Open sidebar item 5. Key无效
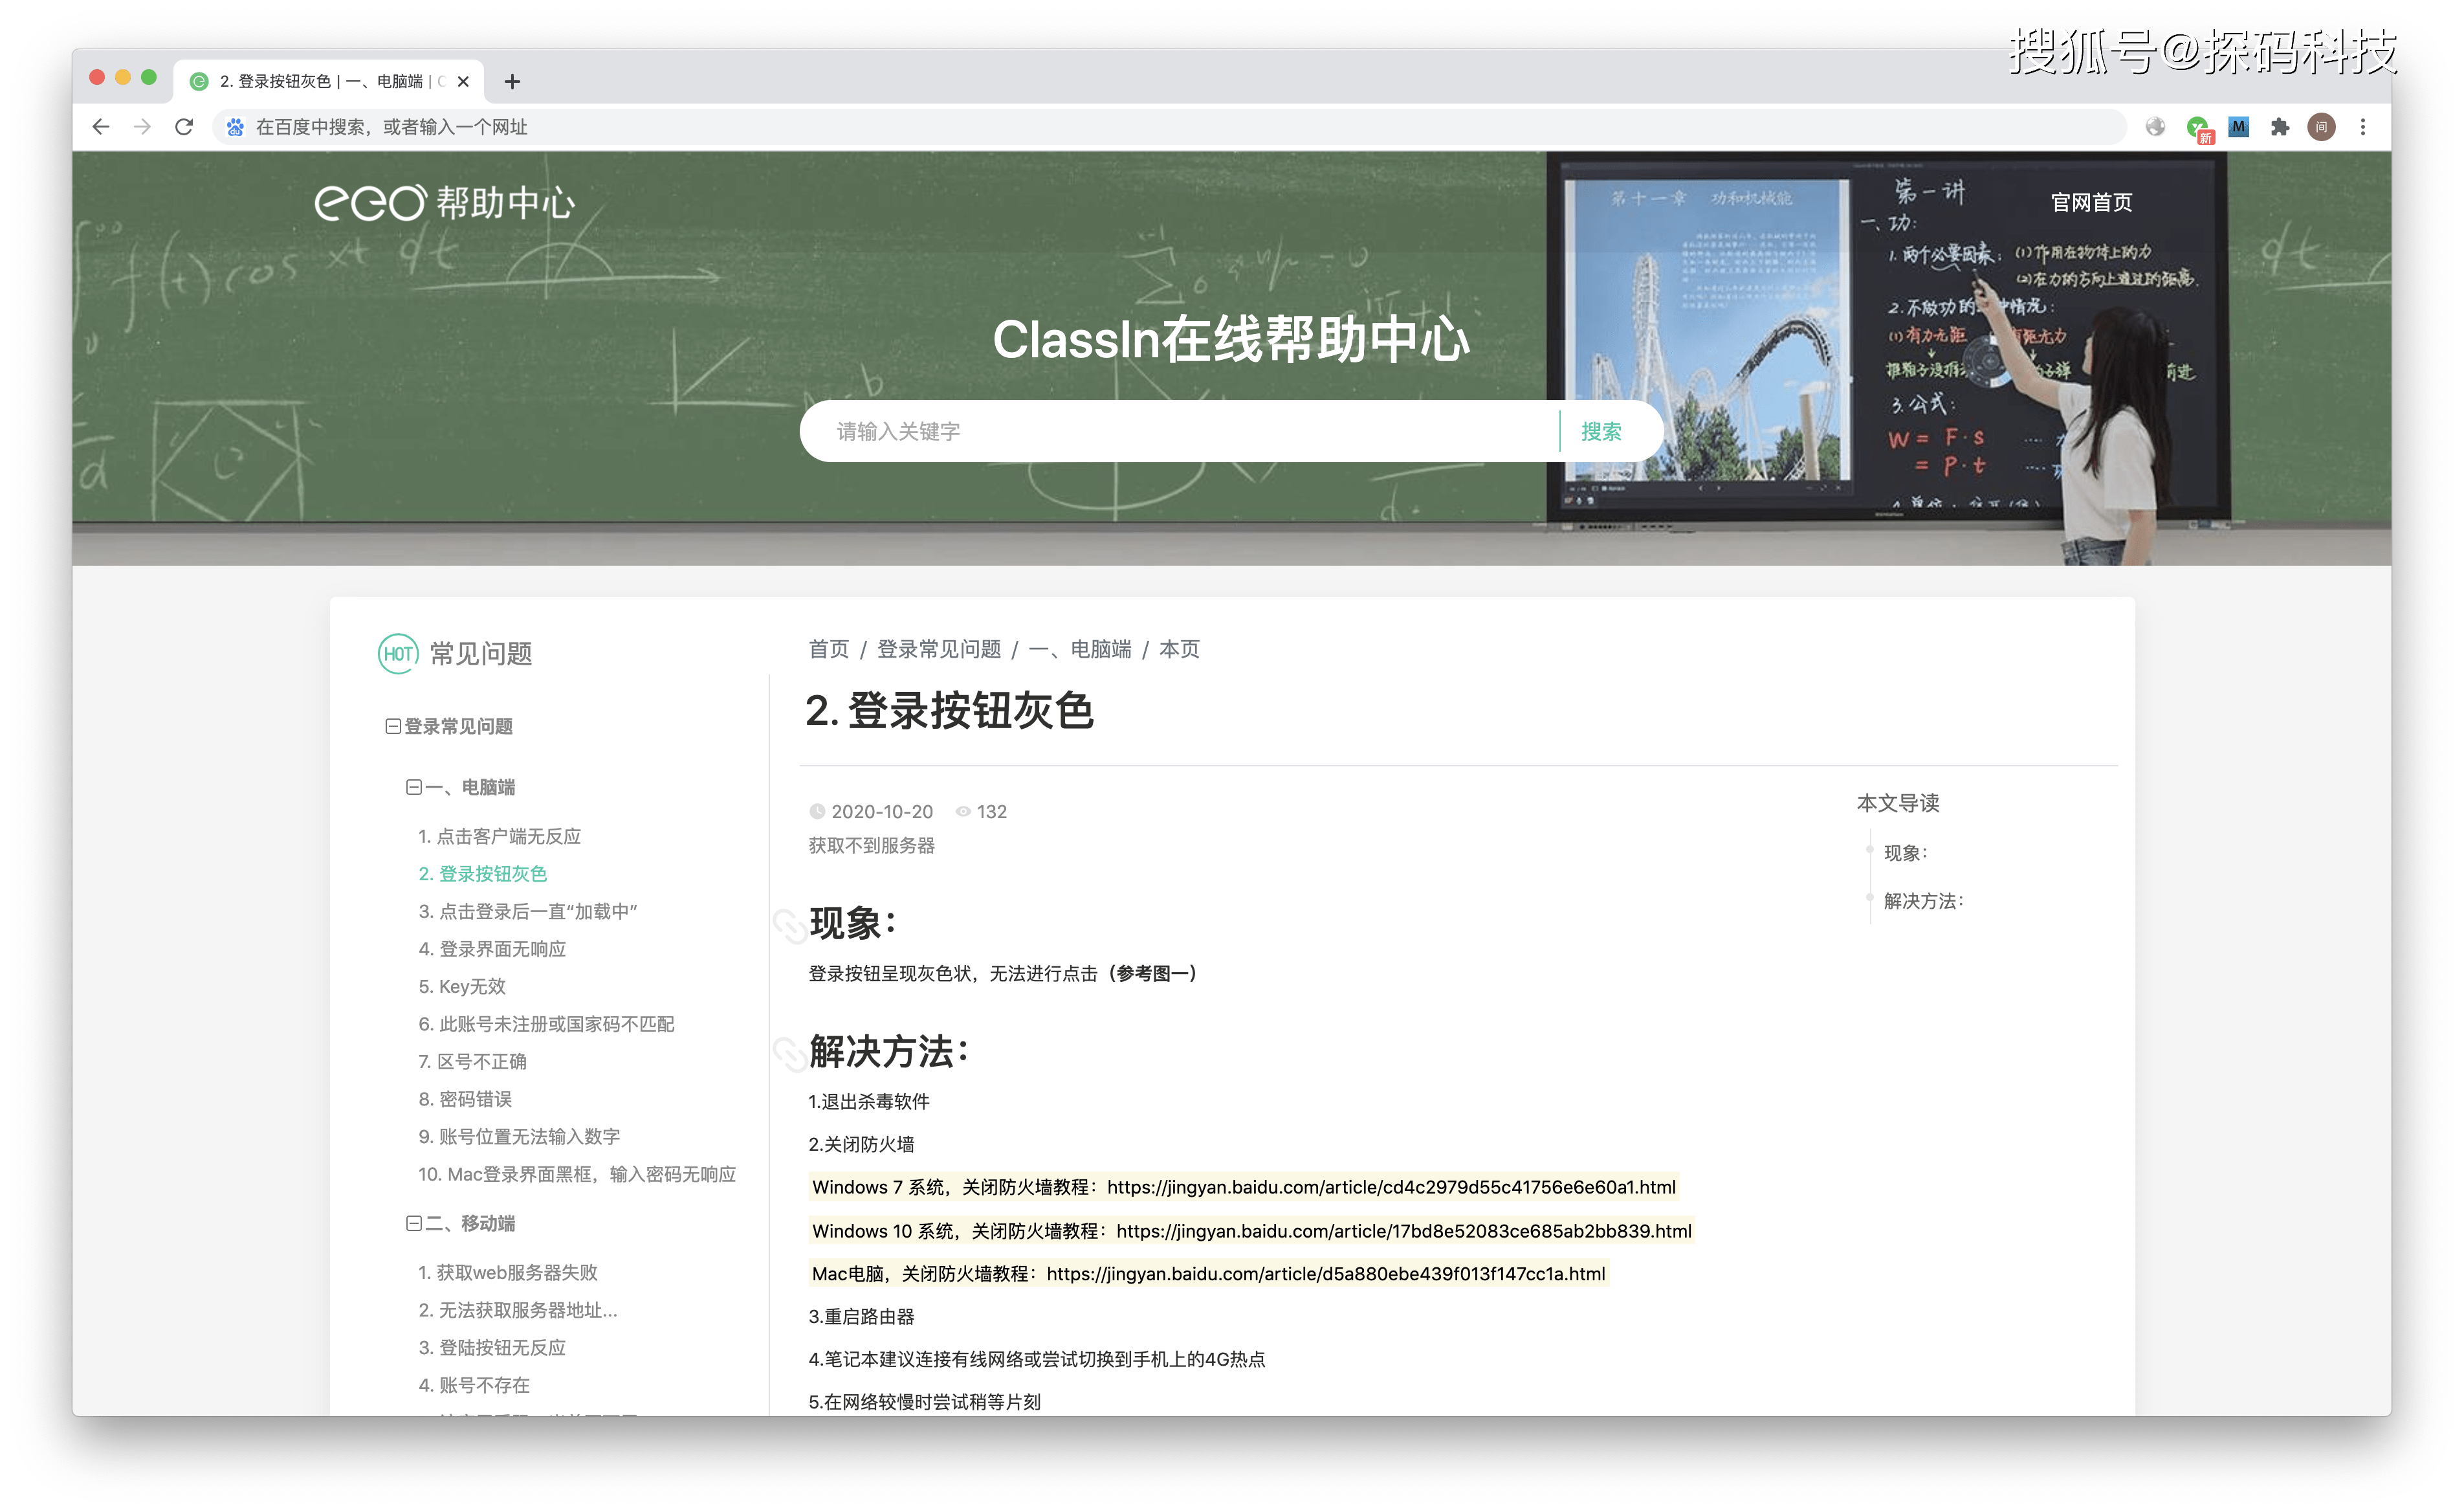 click(462, 986)
